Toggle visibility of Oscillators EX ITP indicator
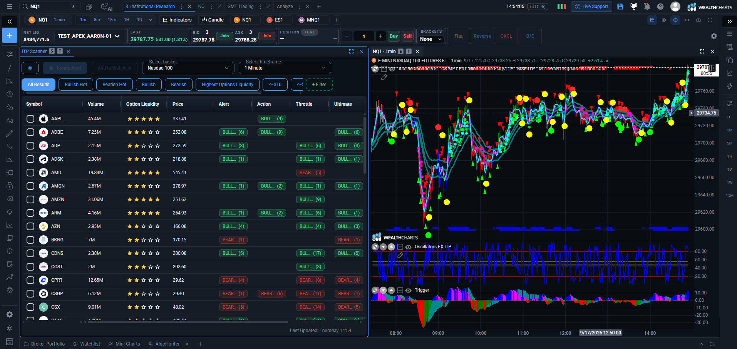Image resolution: width=737 pixels, height=349 pixels. point(409,247)
